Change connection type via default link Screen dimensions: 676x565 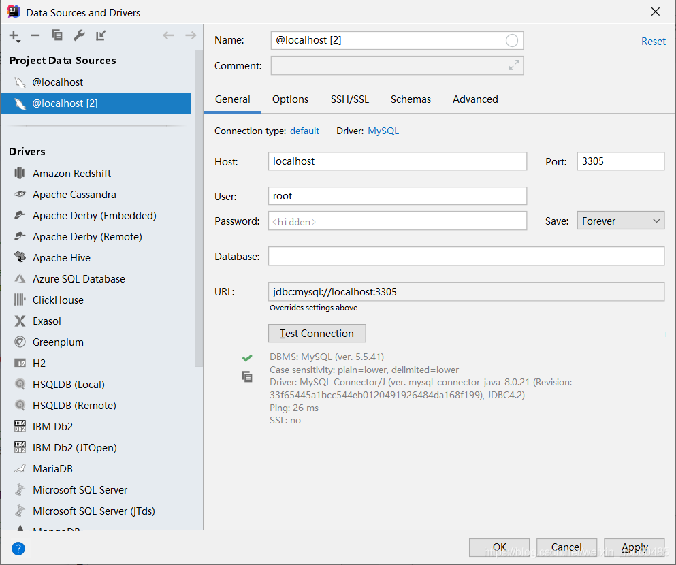(x=304, y=131)
